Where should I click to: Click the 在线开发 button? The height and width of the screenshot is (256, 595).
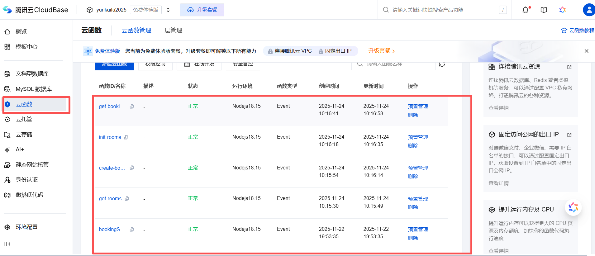(x=199, y=66)
